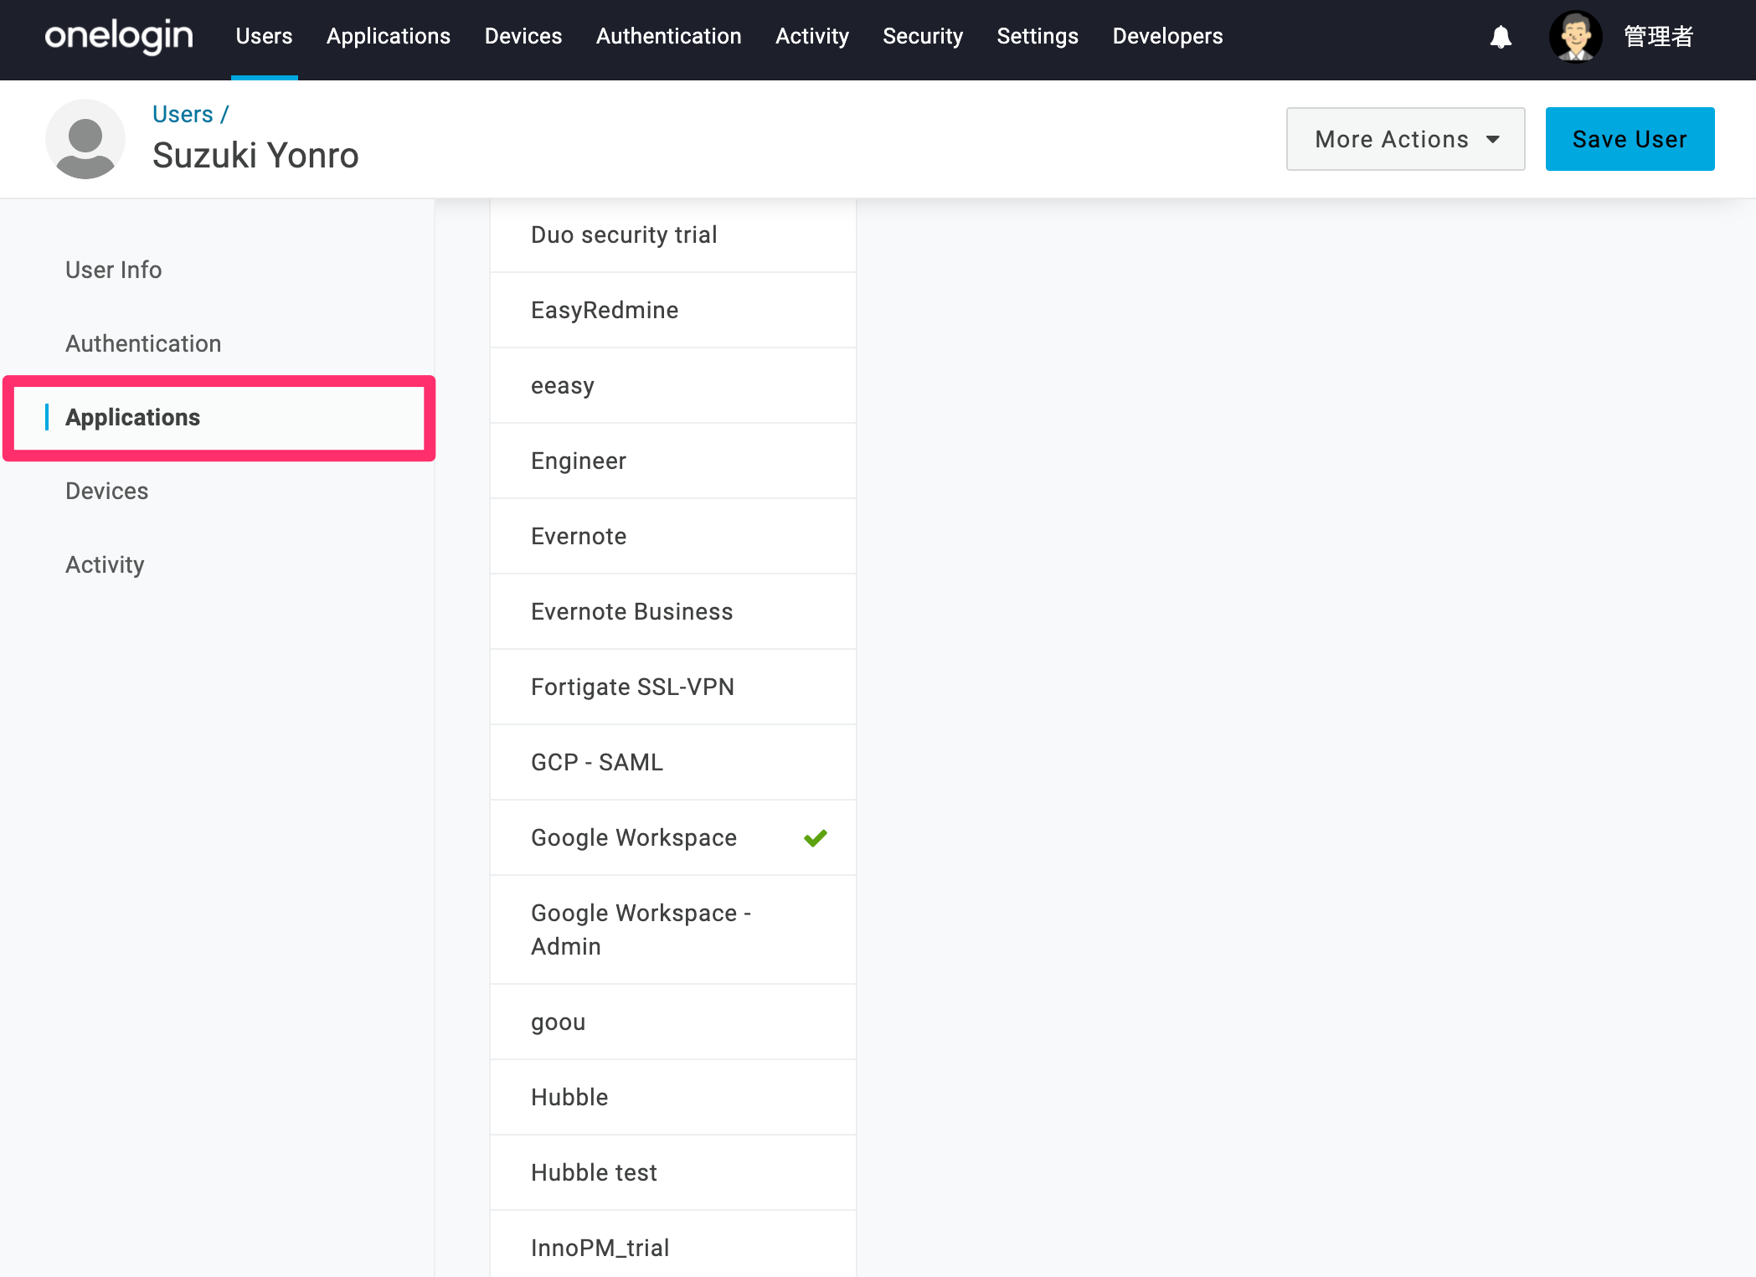
Task: Select the goou app row
Action: [x=673, y=1022]
